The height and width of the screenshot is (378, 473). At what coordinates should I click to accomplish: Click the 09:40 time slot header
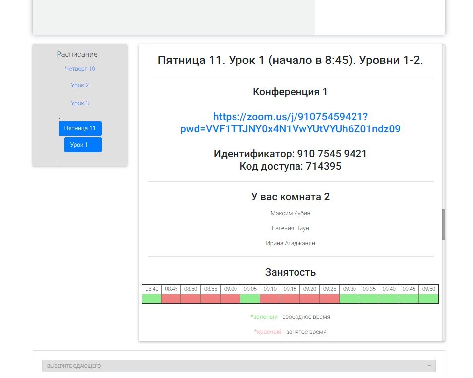[389, 289]
